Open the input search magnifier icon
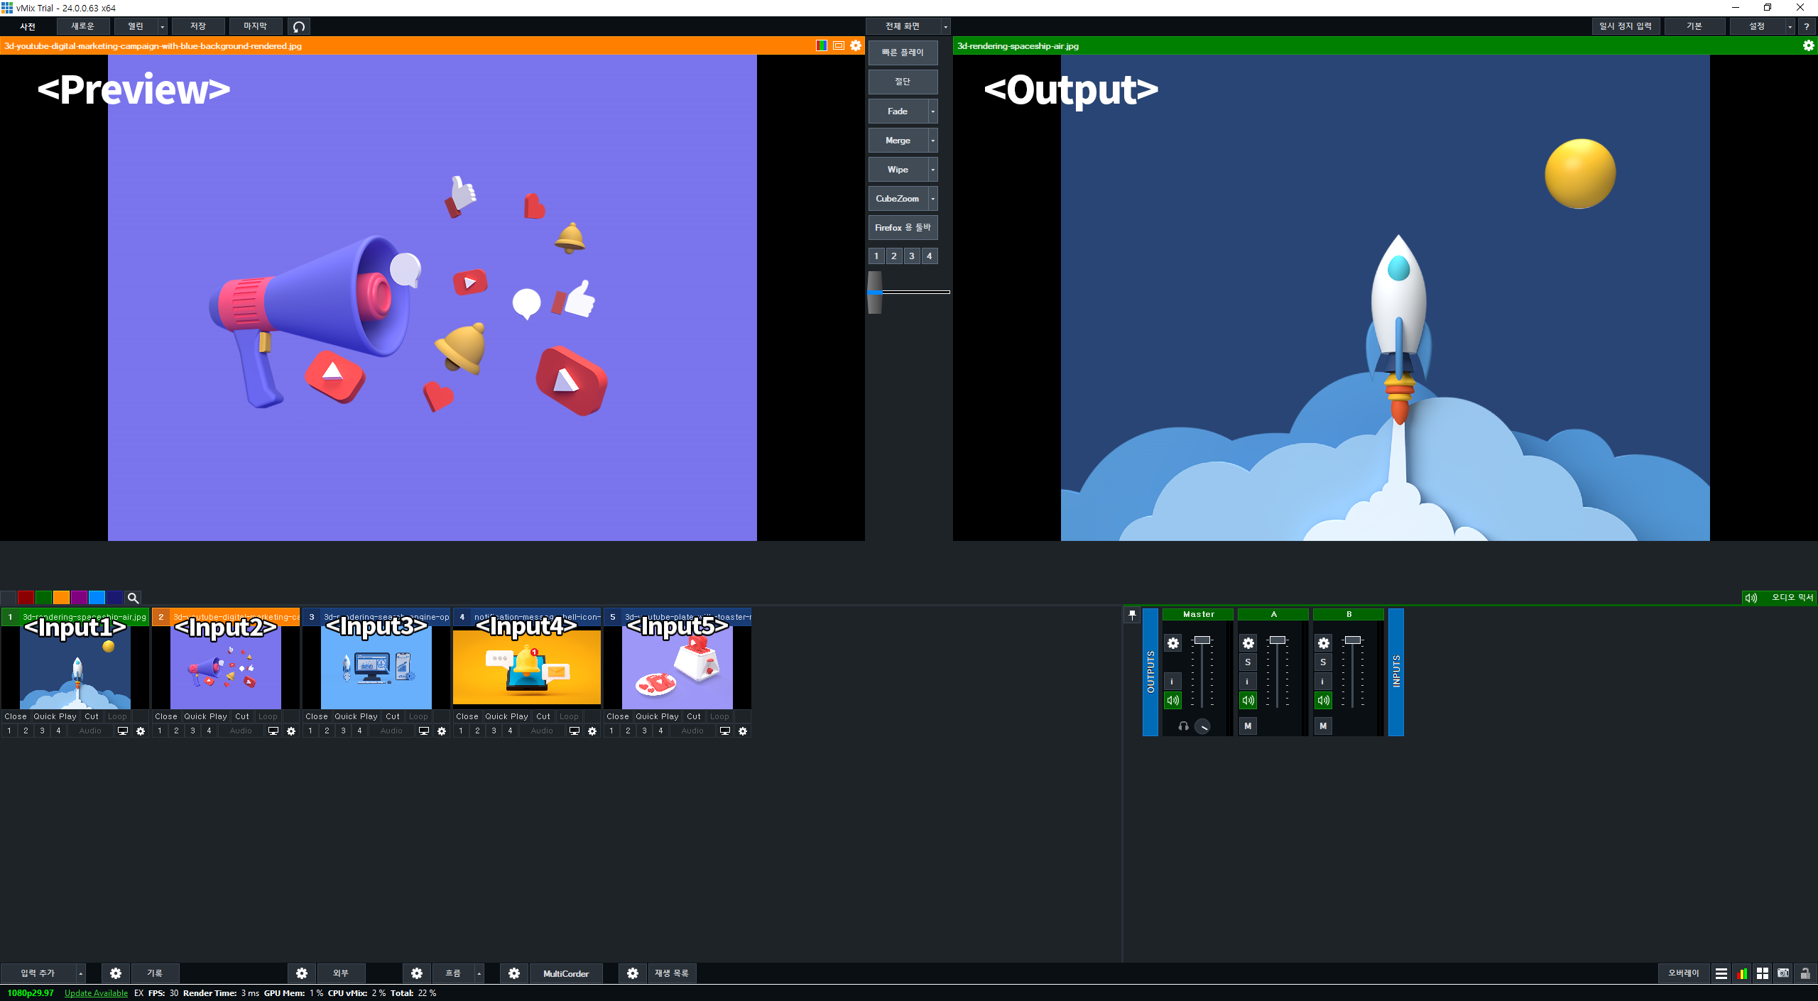The image size is (1818, 1001). coord(133,598)
